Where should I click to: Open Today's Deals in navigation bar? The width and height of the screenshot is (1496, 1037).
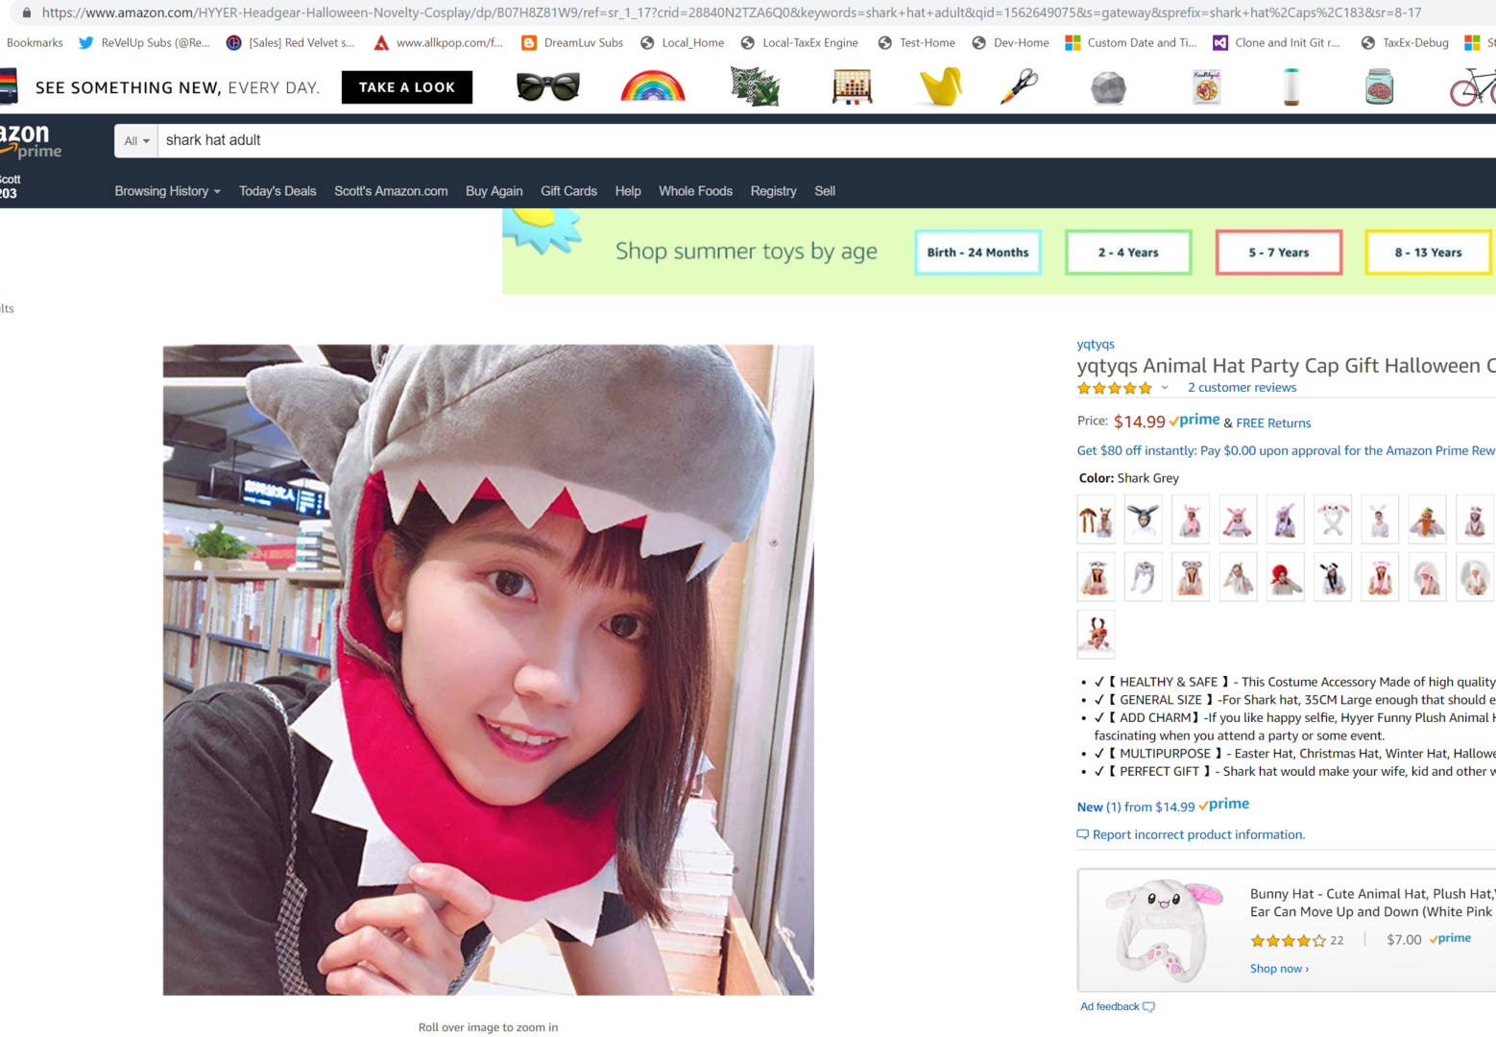277,191
